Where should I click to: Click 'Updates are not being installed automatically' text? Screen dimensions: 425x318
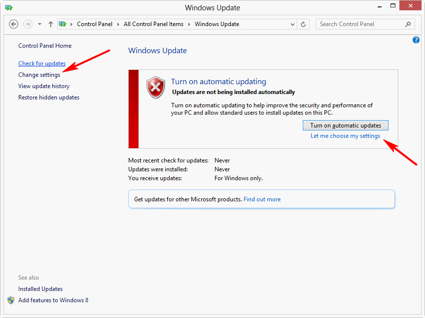233,92
